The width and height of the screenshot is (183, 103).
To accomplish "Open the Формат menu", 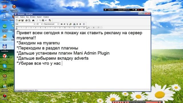I will [x=39, y=17].
